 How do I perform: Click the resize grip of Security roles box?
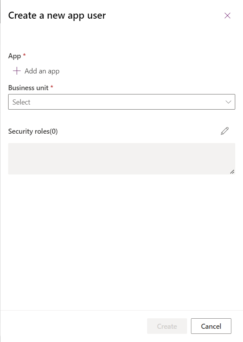pyautogui.click(x=232, y=171)
